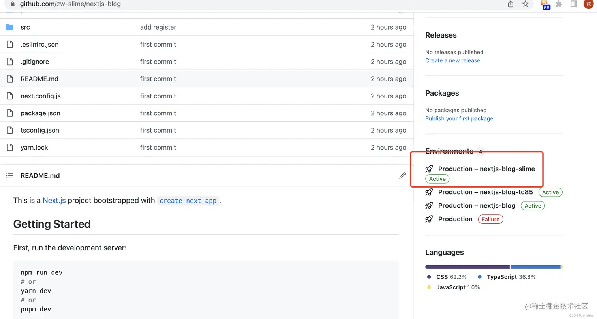597x319 pixels.
Task: Click the rocket icon beside the failed Production environment
Action: click(x=429, y=219)
